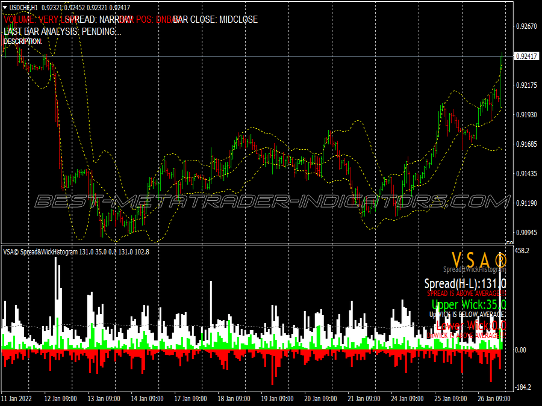
Task: Click the 25 Jan 09:00 time label
Action: click(x=450, y=398)
